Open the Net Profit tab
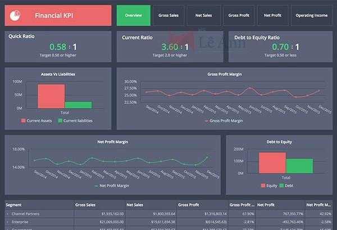Screen dimensions: 337x230 click(274, 15)
